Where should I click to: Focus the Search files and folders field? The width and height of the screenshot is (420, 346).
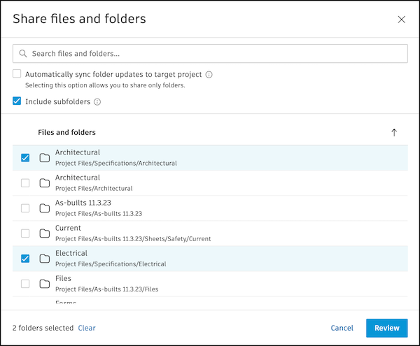click(210, 54)
